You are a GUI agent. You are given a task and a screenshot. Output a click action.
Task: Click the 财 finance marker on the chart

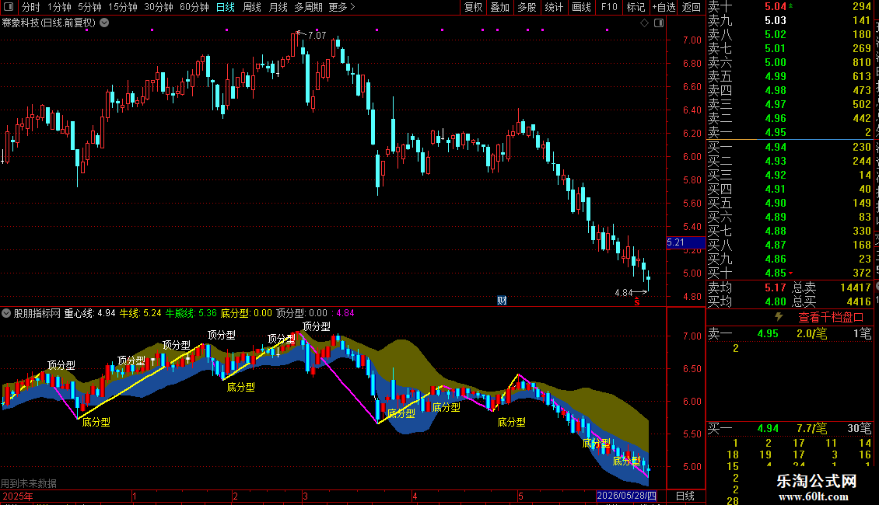502,301
